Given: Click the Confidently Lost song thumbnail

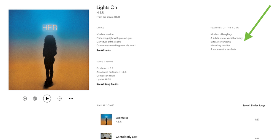Looking at the screenshot, I should pyautogui.click(x=106, y=136).
